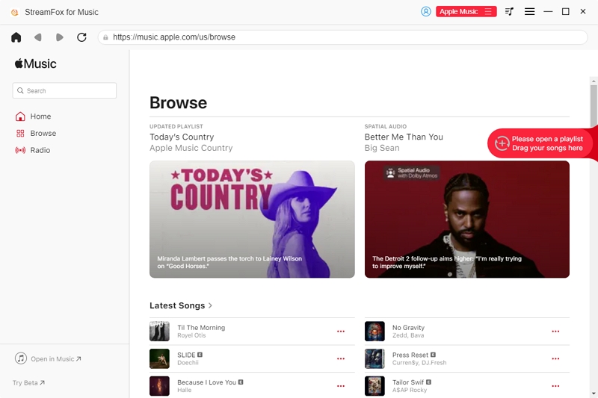Click the Spatial Audio Dolby Atmos badge

click(412, 173)
